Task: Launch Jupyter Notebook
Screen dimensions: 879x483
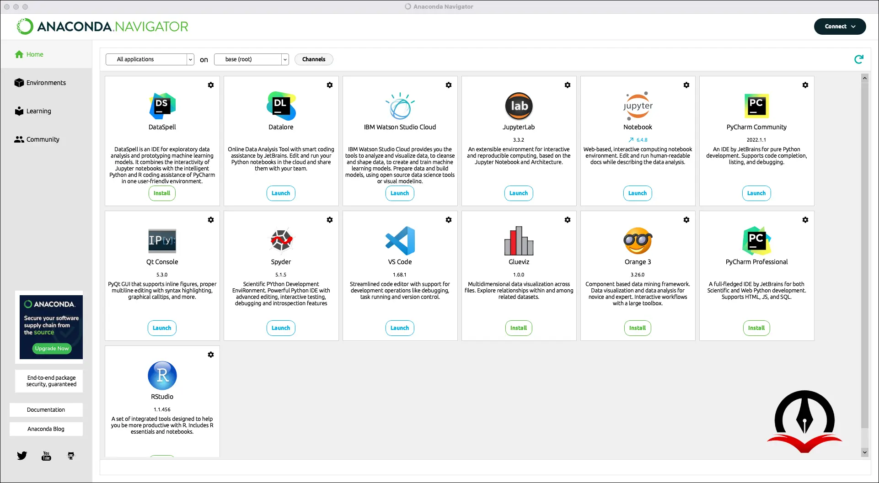Action: point(638,193)
